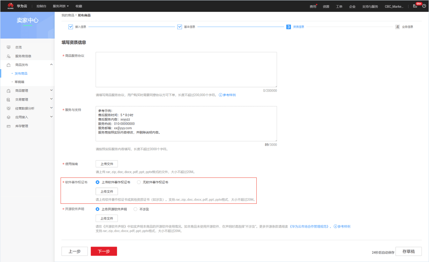
Task: Click the 总览 overview sidebar icon
Action: [x=8, y=47]
